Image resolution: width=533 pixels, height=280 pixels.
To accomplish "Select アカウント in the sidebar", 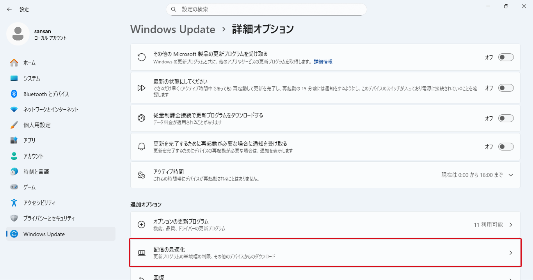I will [61, 156].
